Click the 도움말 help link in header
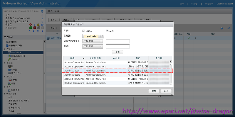This screenshot has height=117, width=235. (x=194, y=4)
